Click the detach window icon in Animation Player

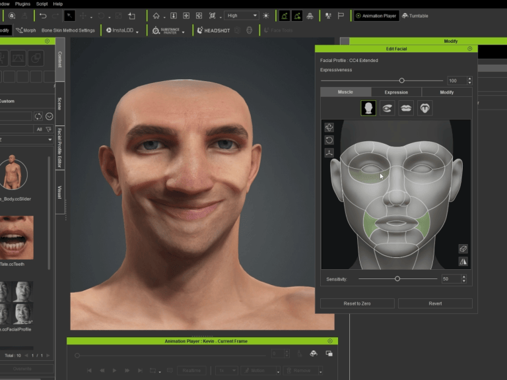pyautogui.click(x=329, y=354)
